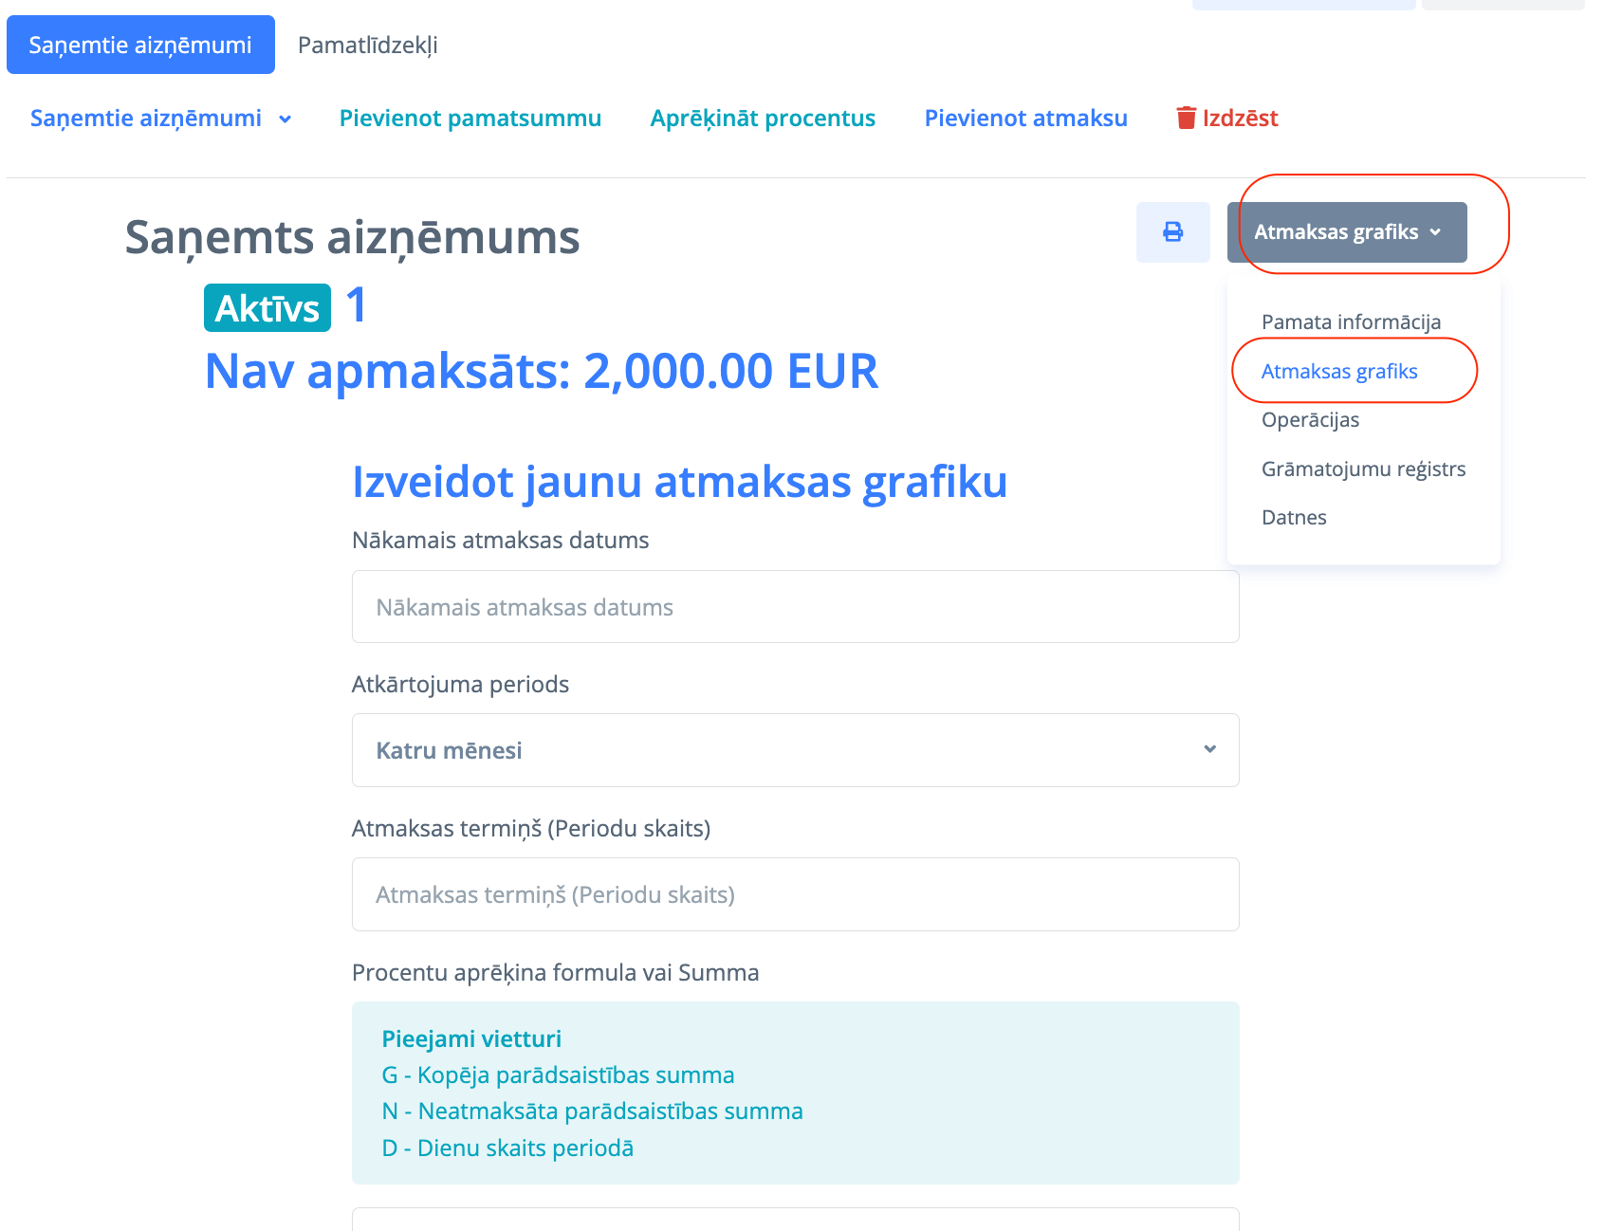Click the Atmaksas termiņš periods input
Viewport: 1622px width, 1231px height.
[795, 894]
